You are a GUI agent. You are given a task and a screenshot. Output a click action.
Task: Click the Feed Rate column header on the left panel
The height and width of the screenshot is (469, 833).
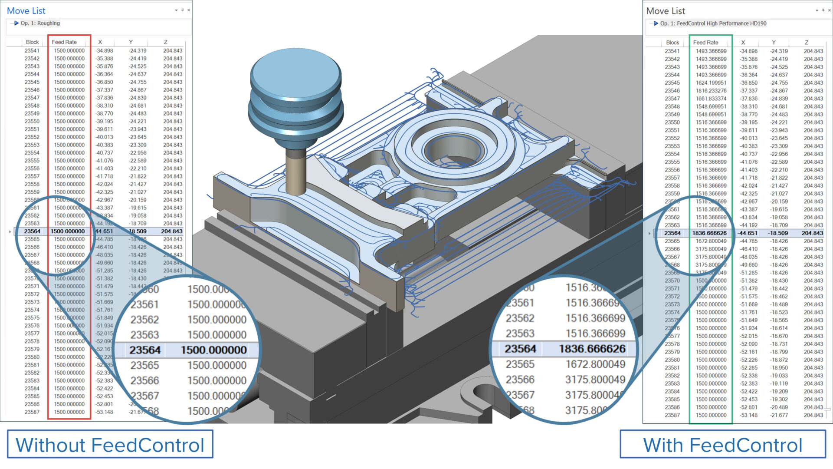coord(64,42)
